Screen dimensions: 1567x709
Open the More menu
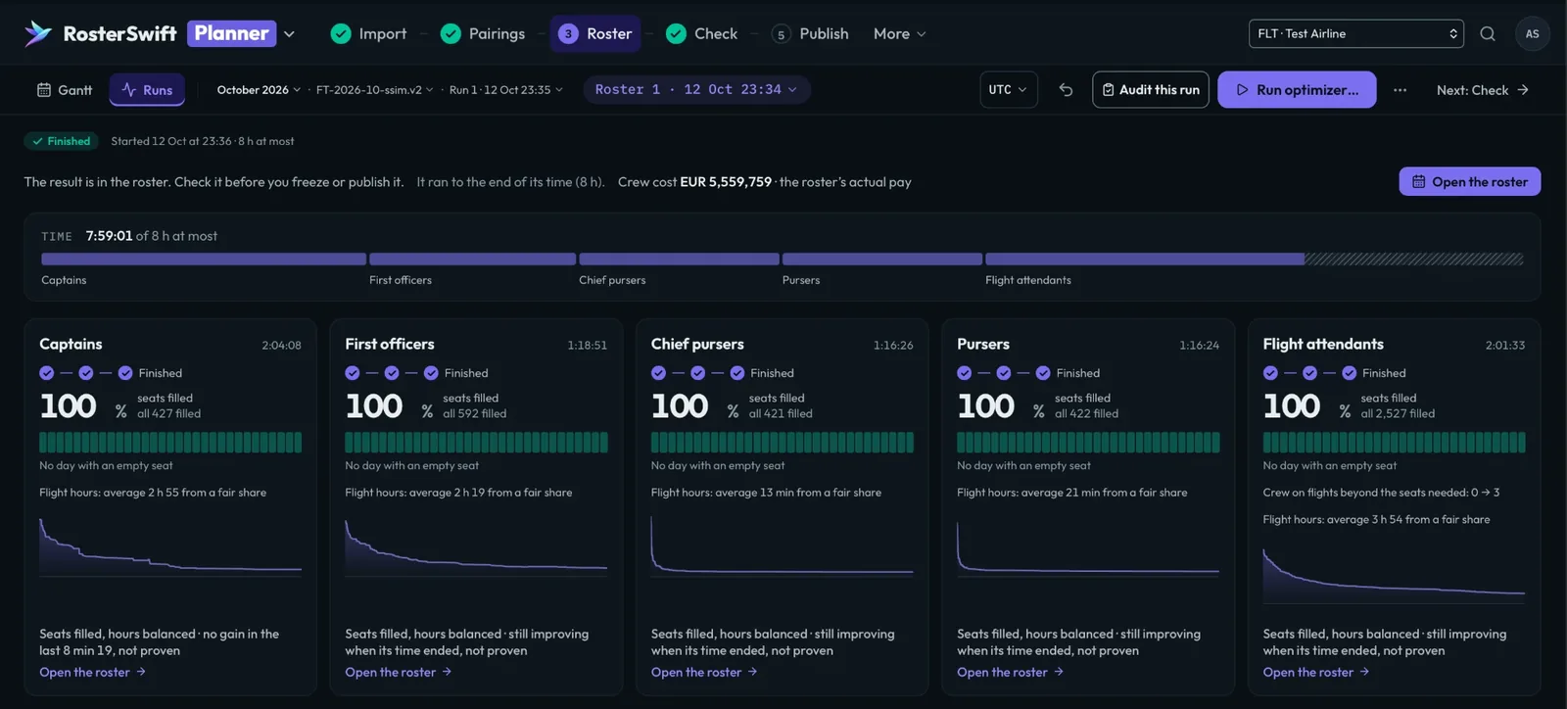pos(899,33)
